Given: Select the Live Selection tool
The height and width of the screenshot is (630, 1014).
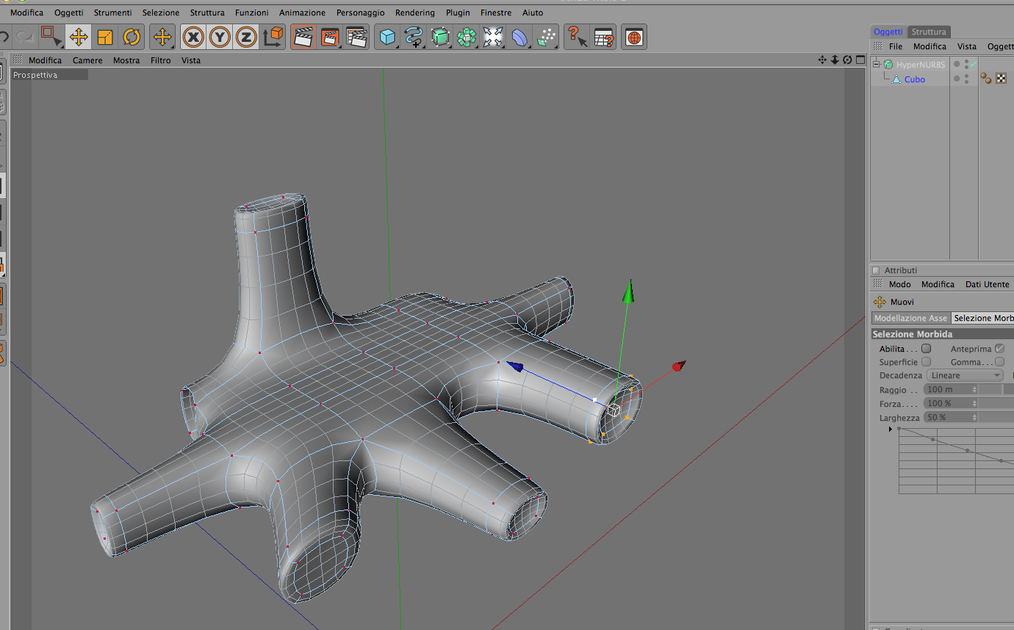Looking at the screenshot, I should click(51, 36).
